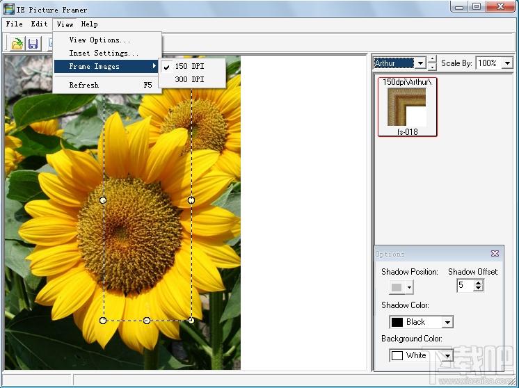This screenshot has height=388, width=519.
Task: Click the View menu
Action: coord(65,24)
